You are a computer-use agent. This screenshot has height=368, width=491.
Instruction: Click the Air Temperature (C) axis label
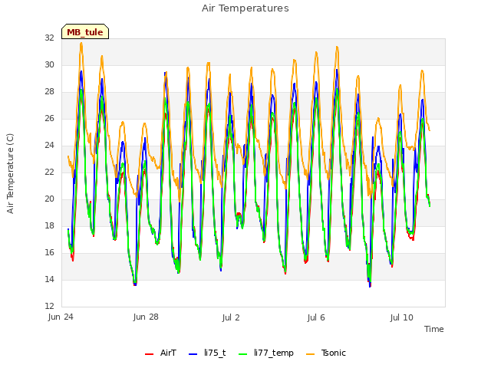[x=10, y=174]
